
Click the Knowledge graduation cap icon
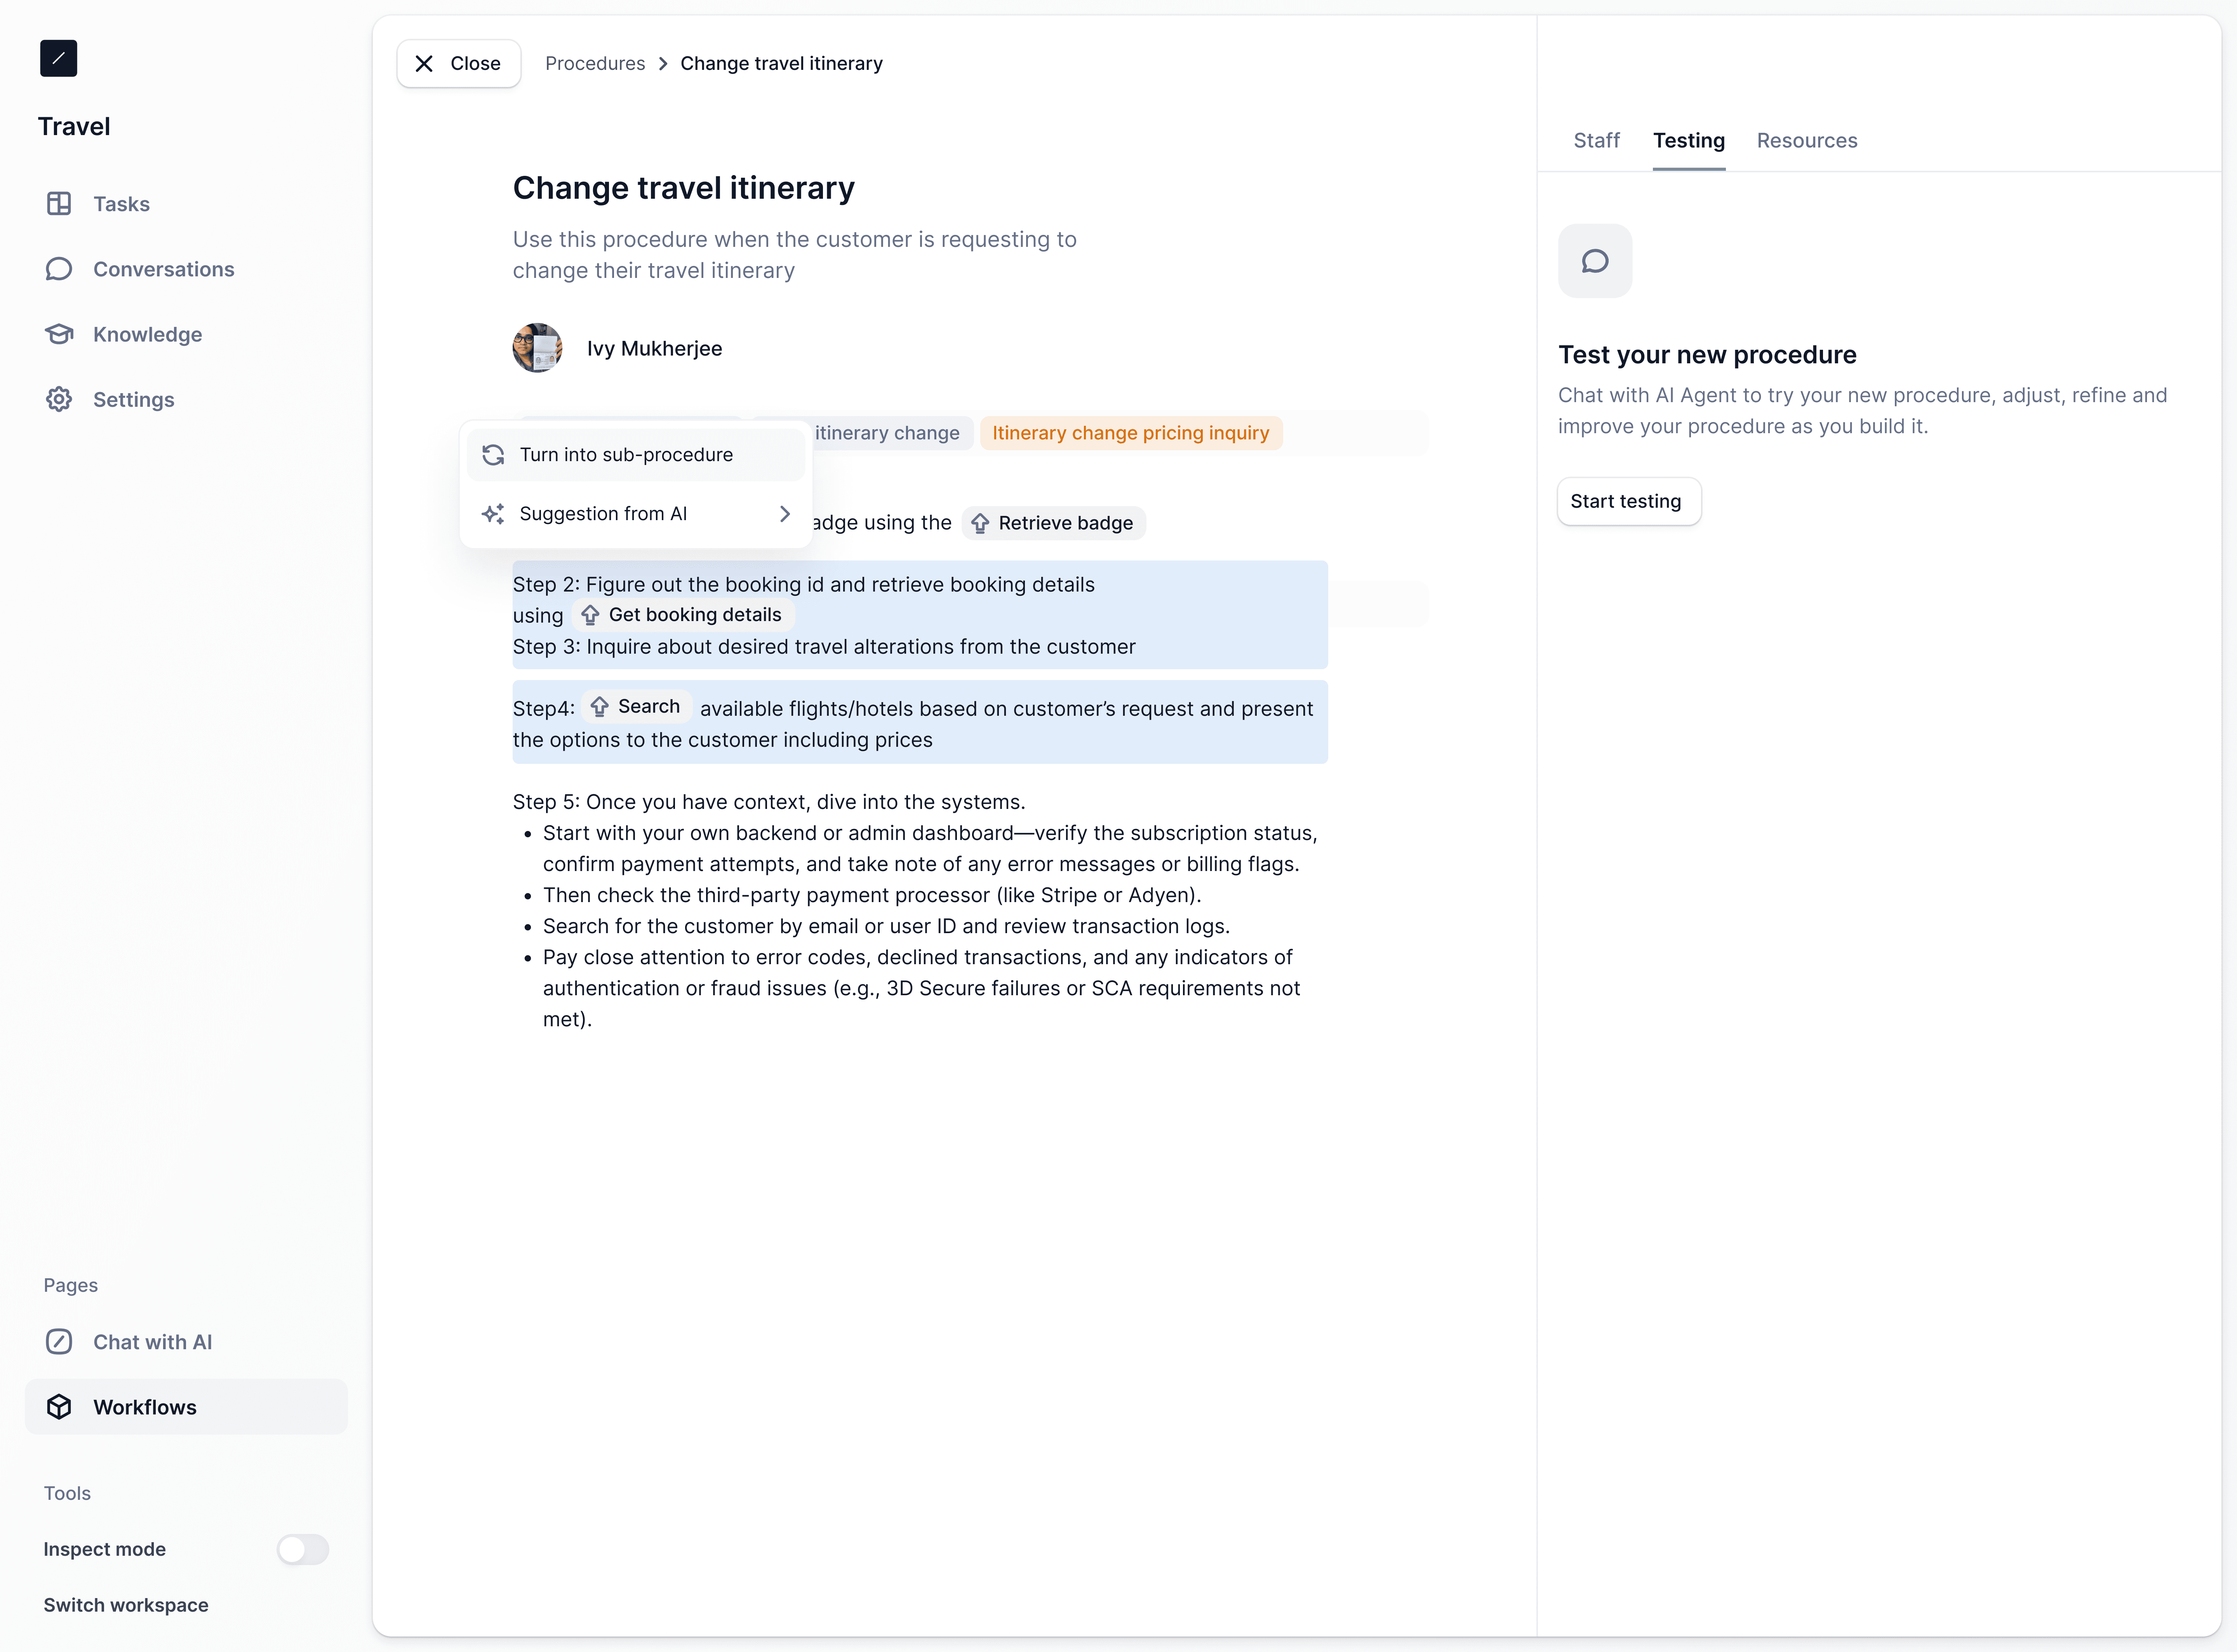click(x=59, y=334)
